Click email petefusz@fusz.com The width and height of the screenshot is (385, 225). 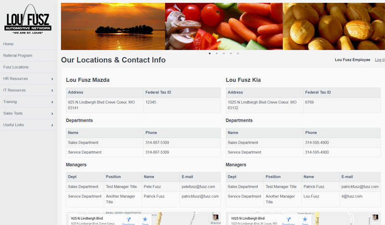[198, 186]
